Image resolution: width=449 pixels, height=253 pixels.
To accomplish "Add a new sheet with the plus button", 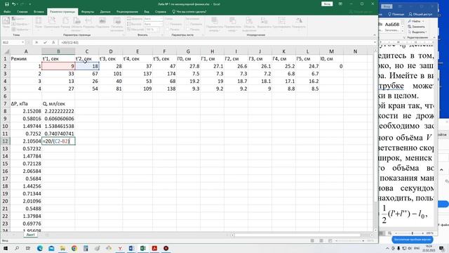I will [47, 235].
